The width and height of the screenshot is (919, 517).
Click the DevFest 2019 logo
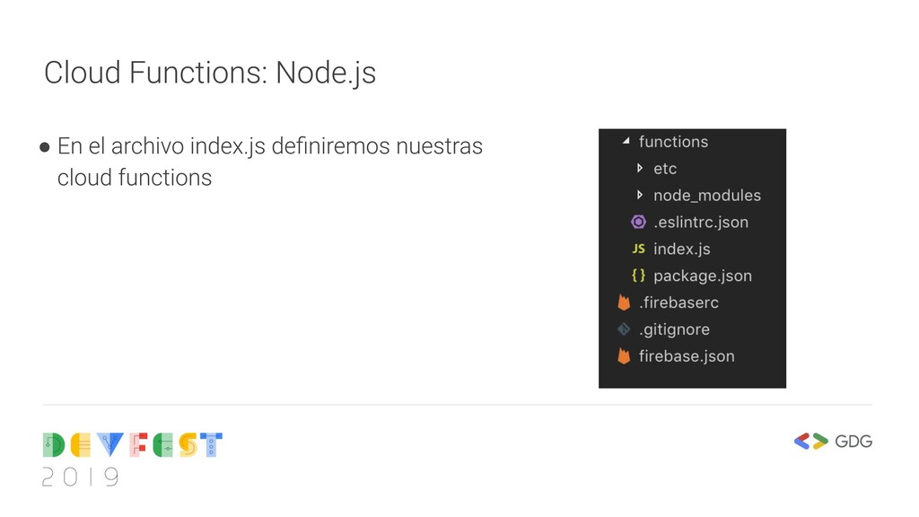click(132, 459)
